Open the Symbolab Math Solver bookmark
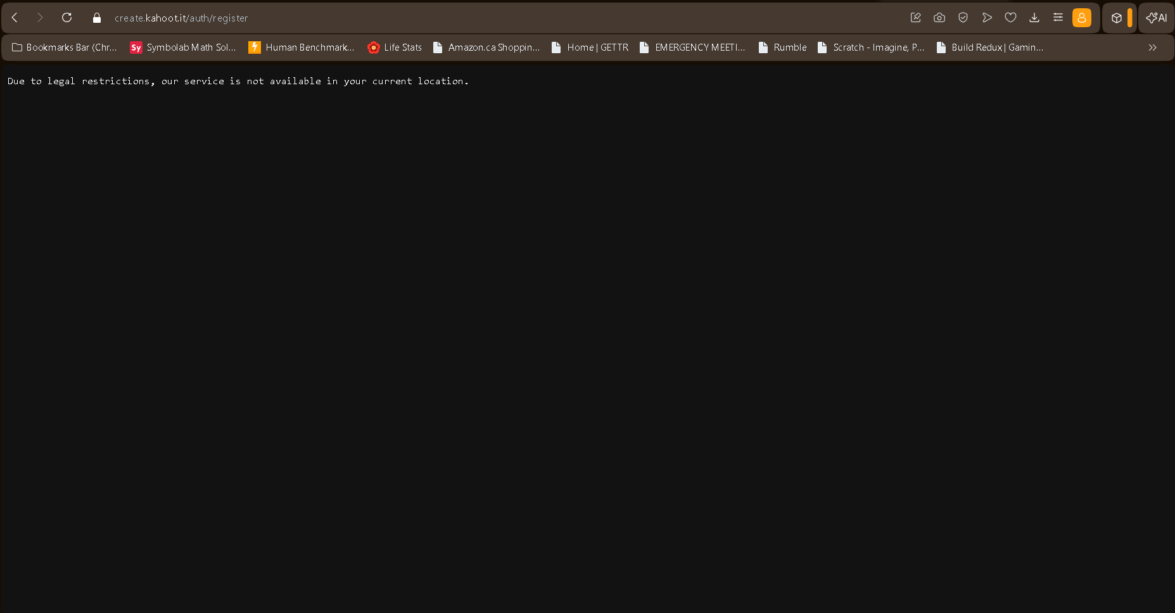The image size is (1175, 613). click(x=183, y=47)
